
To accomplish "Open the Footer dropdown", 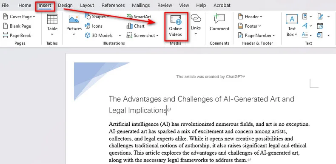I will tap(250, 26).
